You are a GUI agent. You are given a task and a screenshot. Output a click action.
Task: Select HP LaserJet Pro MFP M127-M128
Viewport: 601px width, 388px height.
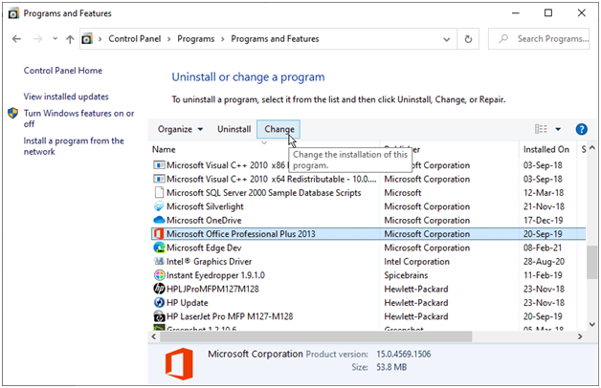tap(230, 316)
